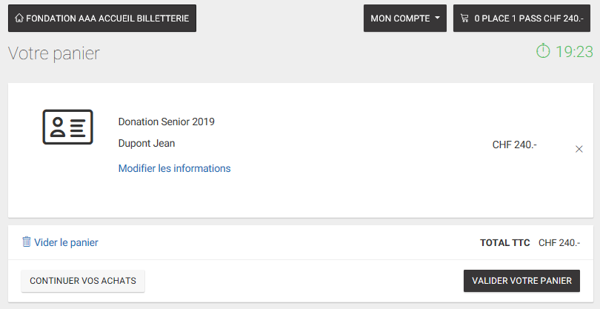Click the 19:23 remaining time display
The image size is (600, 309).
click(574, 52)
